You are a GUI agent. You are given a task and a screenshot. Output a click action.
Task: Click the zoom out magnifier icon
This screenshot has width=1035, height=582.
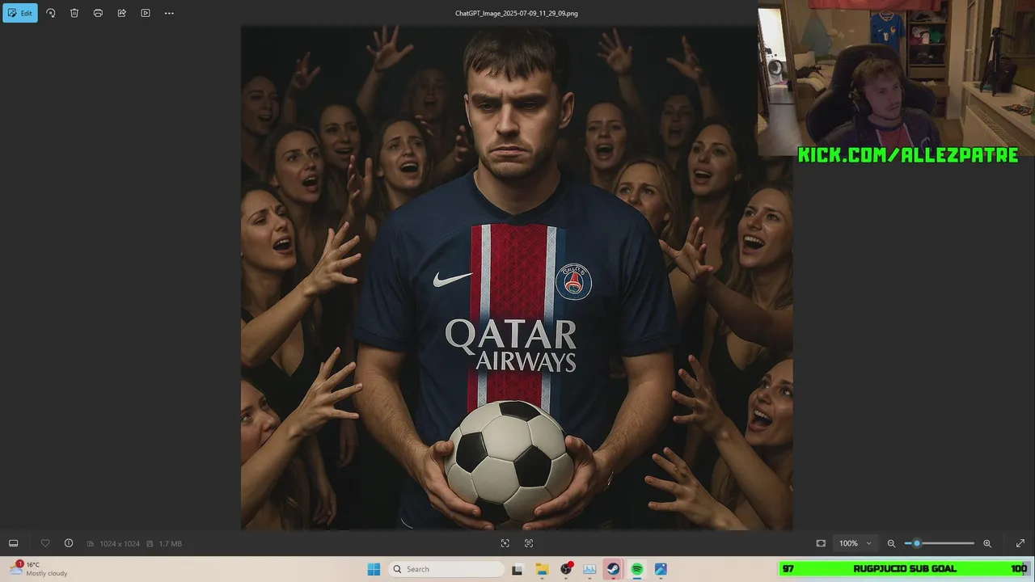[891, 543]
